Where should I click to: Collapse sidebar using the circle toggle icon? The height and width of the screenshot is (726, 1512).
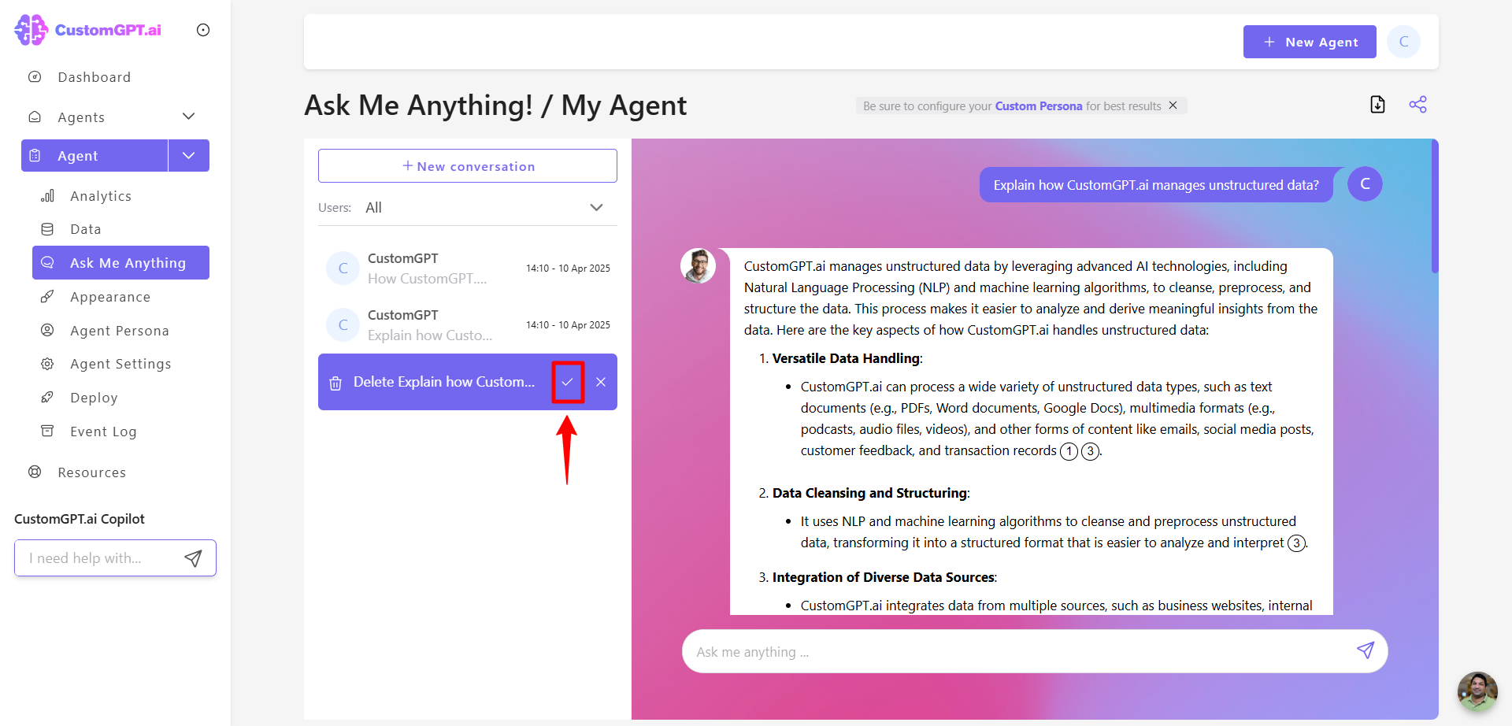(203, 30)
